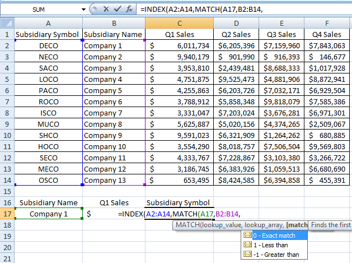The height and width of the screenshot is (263, 352).
Task: Select cell containing ISCO
Action: 48,113
